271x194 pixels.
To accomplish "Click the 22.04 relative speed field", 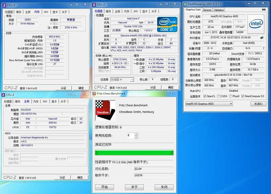I will pyautogui.click(x=154, y=169).
